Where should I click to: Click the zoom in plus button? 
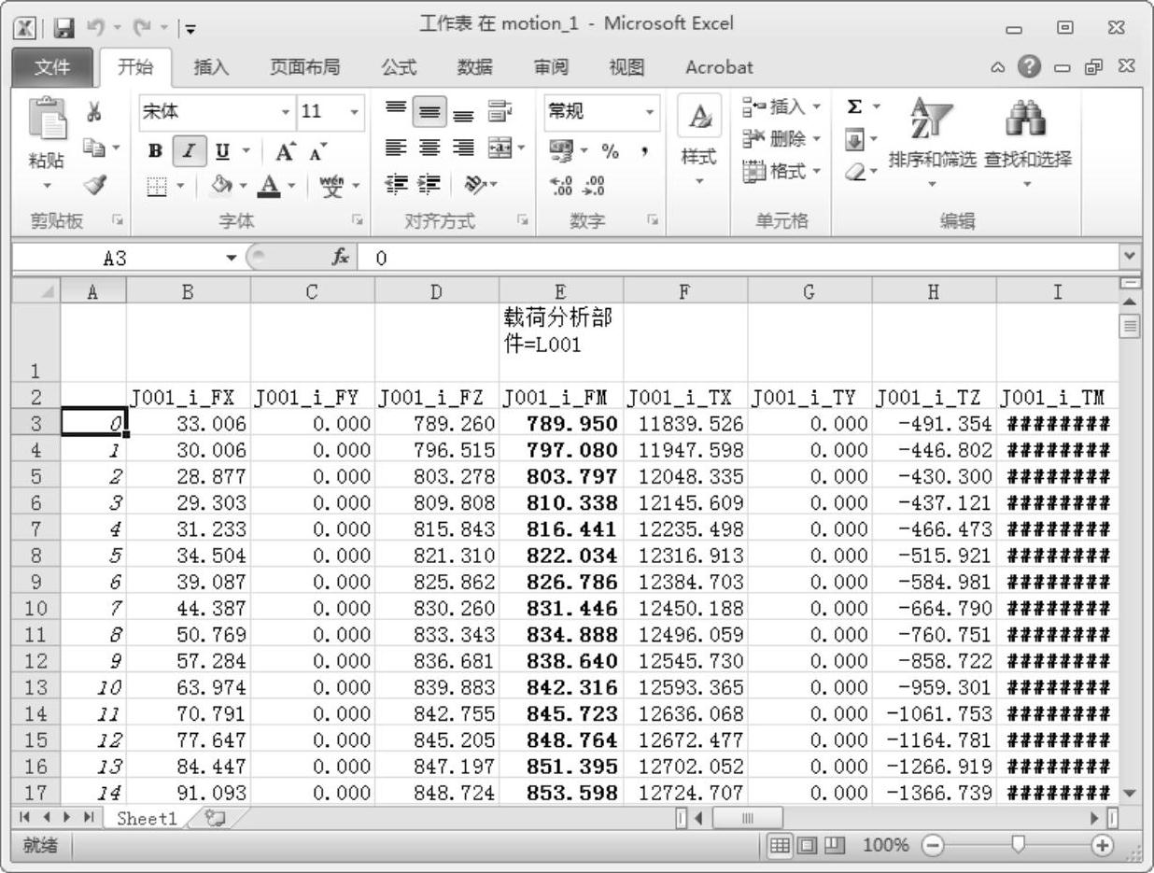[1103, 845]
